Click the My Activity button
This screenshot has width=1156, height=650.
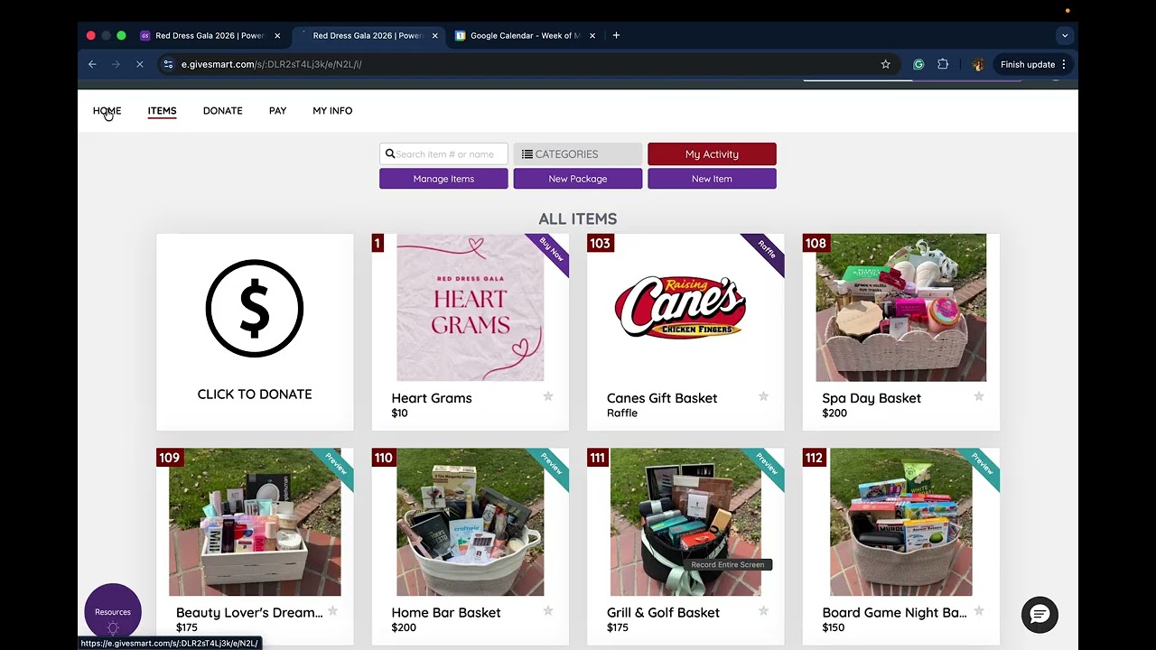(x=712, y=154)
